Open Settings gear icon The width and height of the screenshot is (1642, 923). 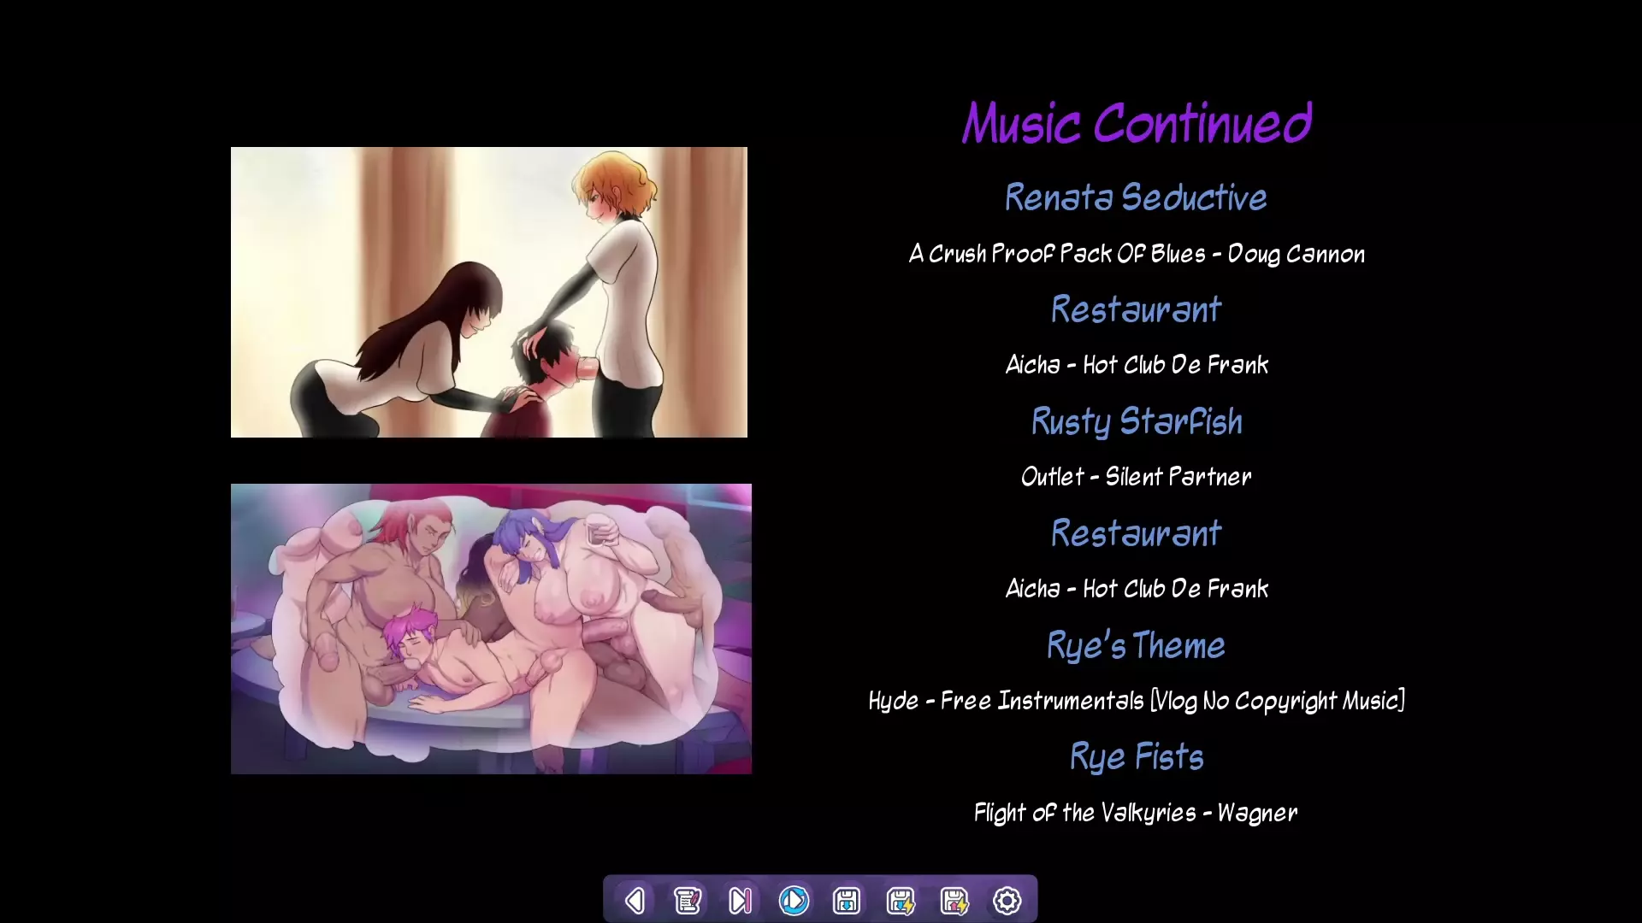point(1007,900)
